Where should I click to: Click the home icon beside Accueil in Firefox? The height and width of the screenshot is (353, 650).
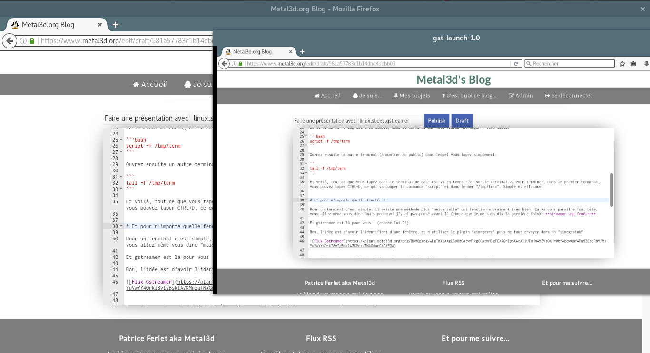(x=136, y=85)
